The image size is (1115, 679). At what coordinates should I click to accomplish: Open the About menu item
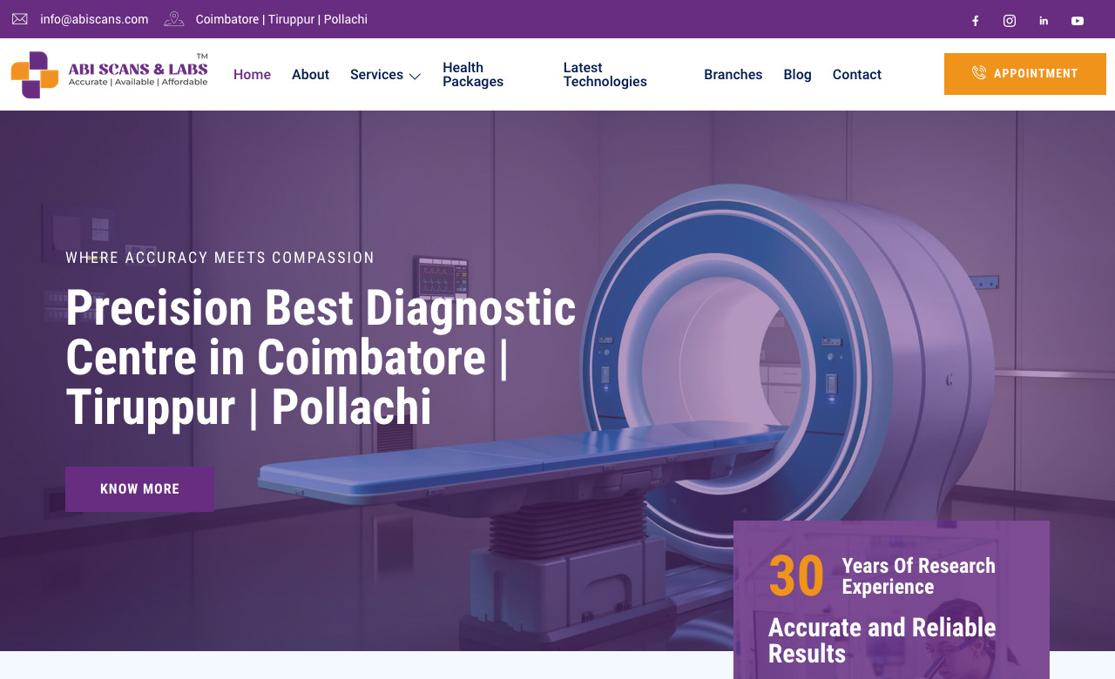pos(310,75)
